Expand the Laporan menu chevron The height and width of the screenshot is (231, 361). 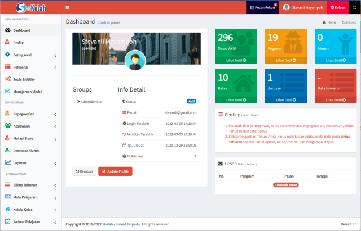click(55, 163)
